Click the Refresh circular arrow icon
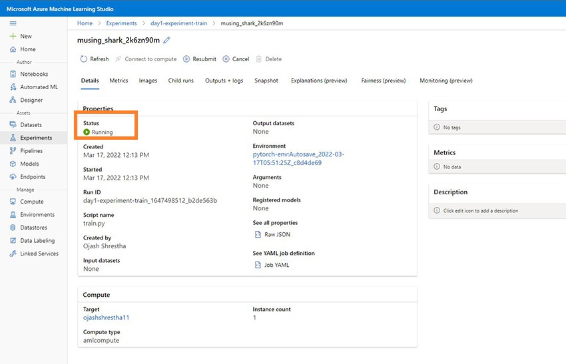This screenshot has width=566, height=364. (84, 59)
